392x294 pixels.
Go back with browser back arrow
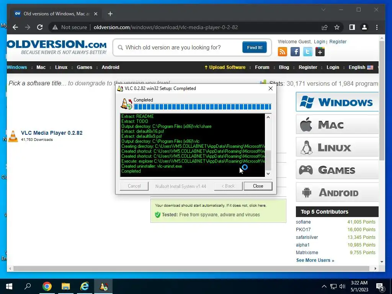tap(15, 27)
